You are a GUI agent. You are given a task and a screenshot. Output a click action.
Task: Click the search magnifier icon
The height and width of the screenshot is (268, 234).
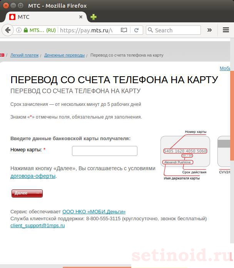click(x=150, y=30)
